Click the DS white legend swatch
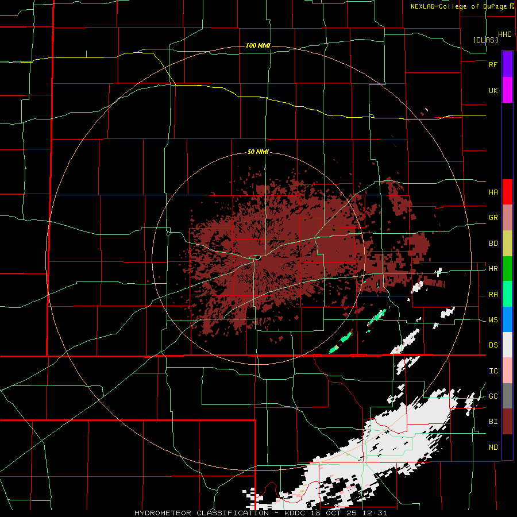The height and width of the screenshot is (517, 517). pos(507,345)
